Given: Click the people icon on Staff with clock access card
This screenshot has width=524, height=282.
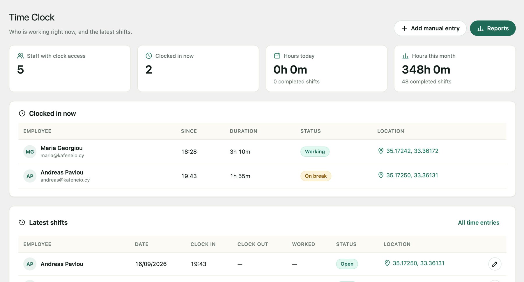Looking at the screenshot, I should click(20, 56).
